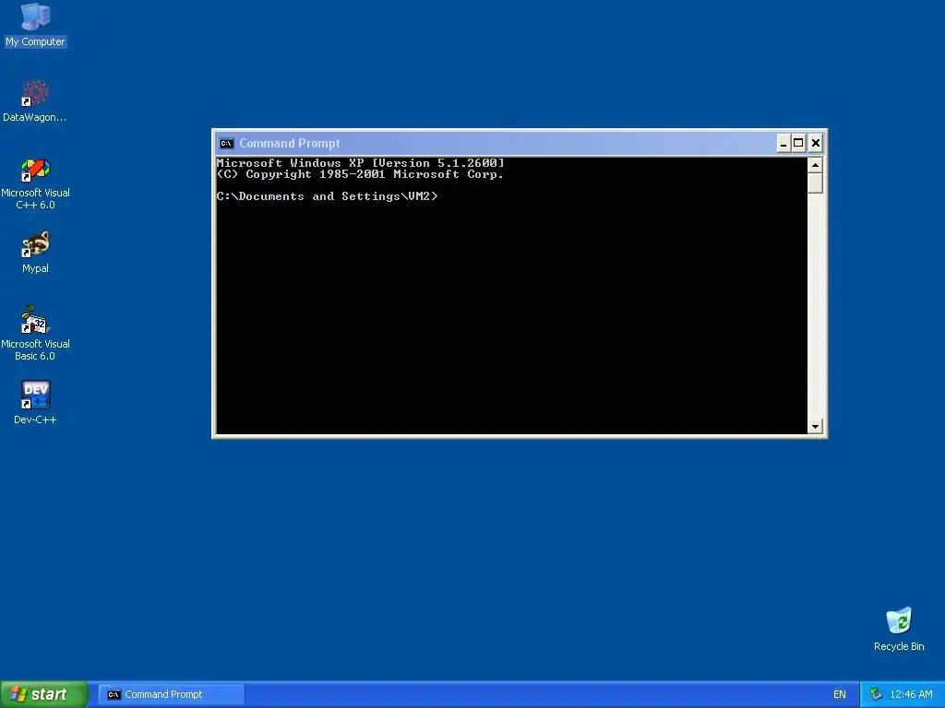Click the scrollbar down arrow in Command Prompt
945x708 pixels.
[815, 426]
